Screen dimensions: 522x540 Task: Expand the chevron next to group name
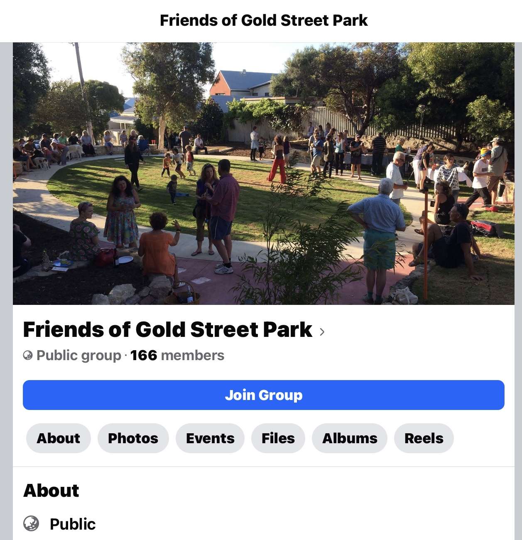coord(322,331)
